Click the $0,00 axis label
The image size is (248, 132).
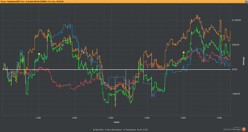click(235, 69)
